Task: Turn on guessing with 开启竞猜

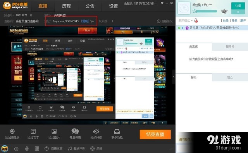Action: tap(75, 134)
